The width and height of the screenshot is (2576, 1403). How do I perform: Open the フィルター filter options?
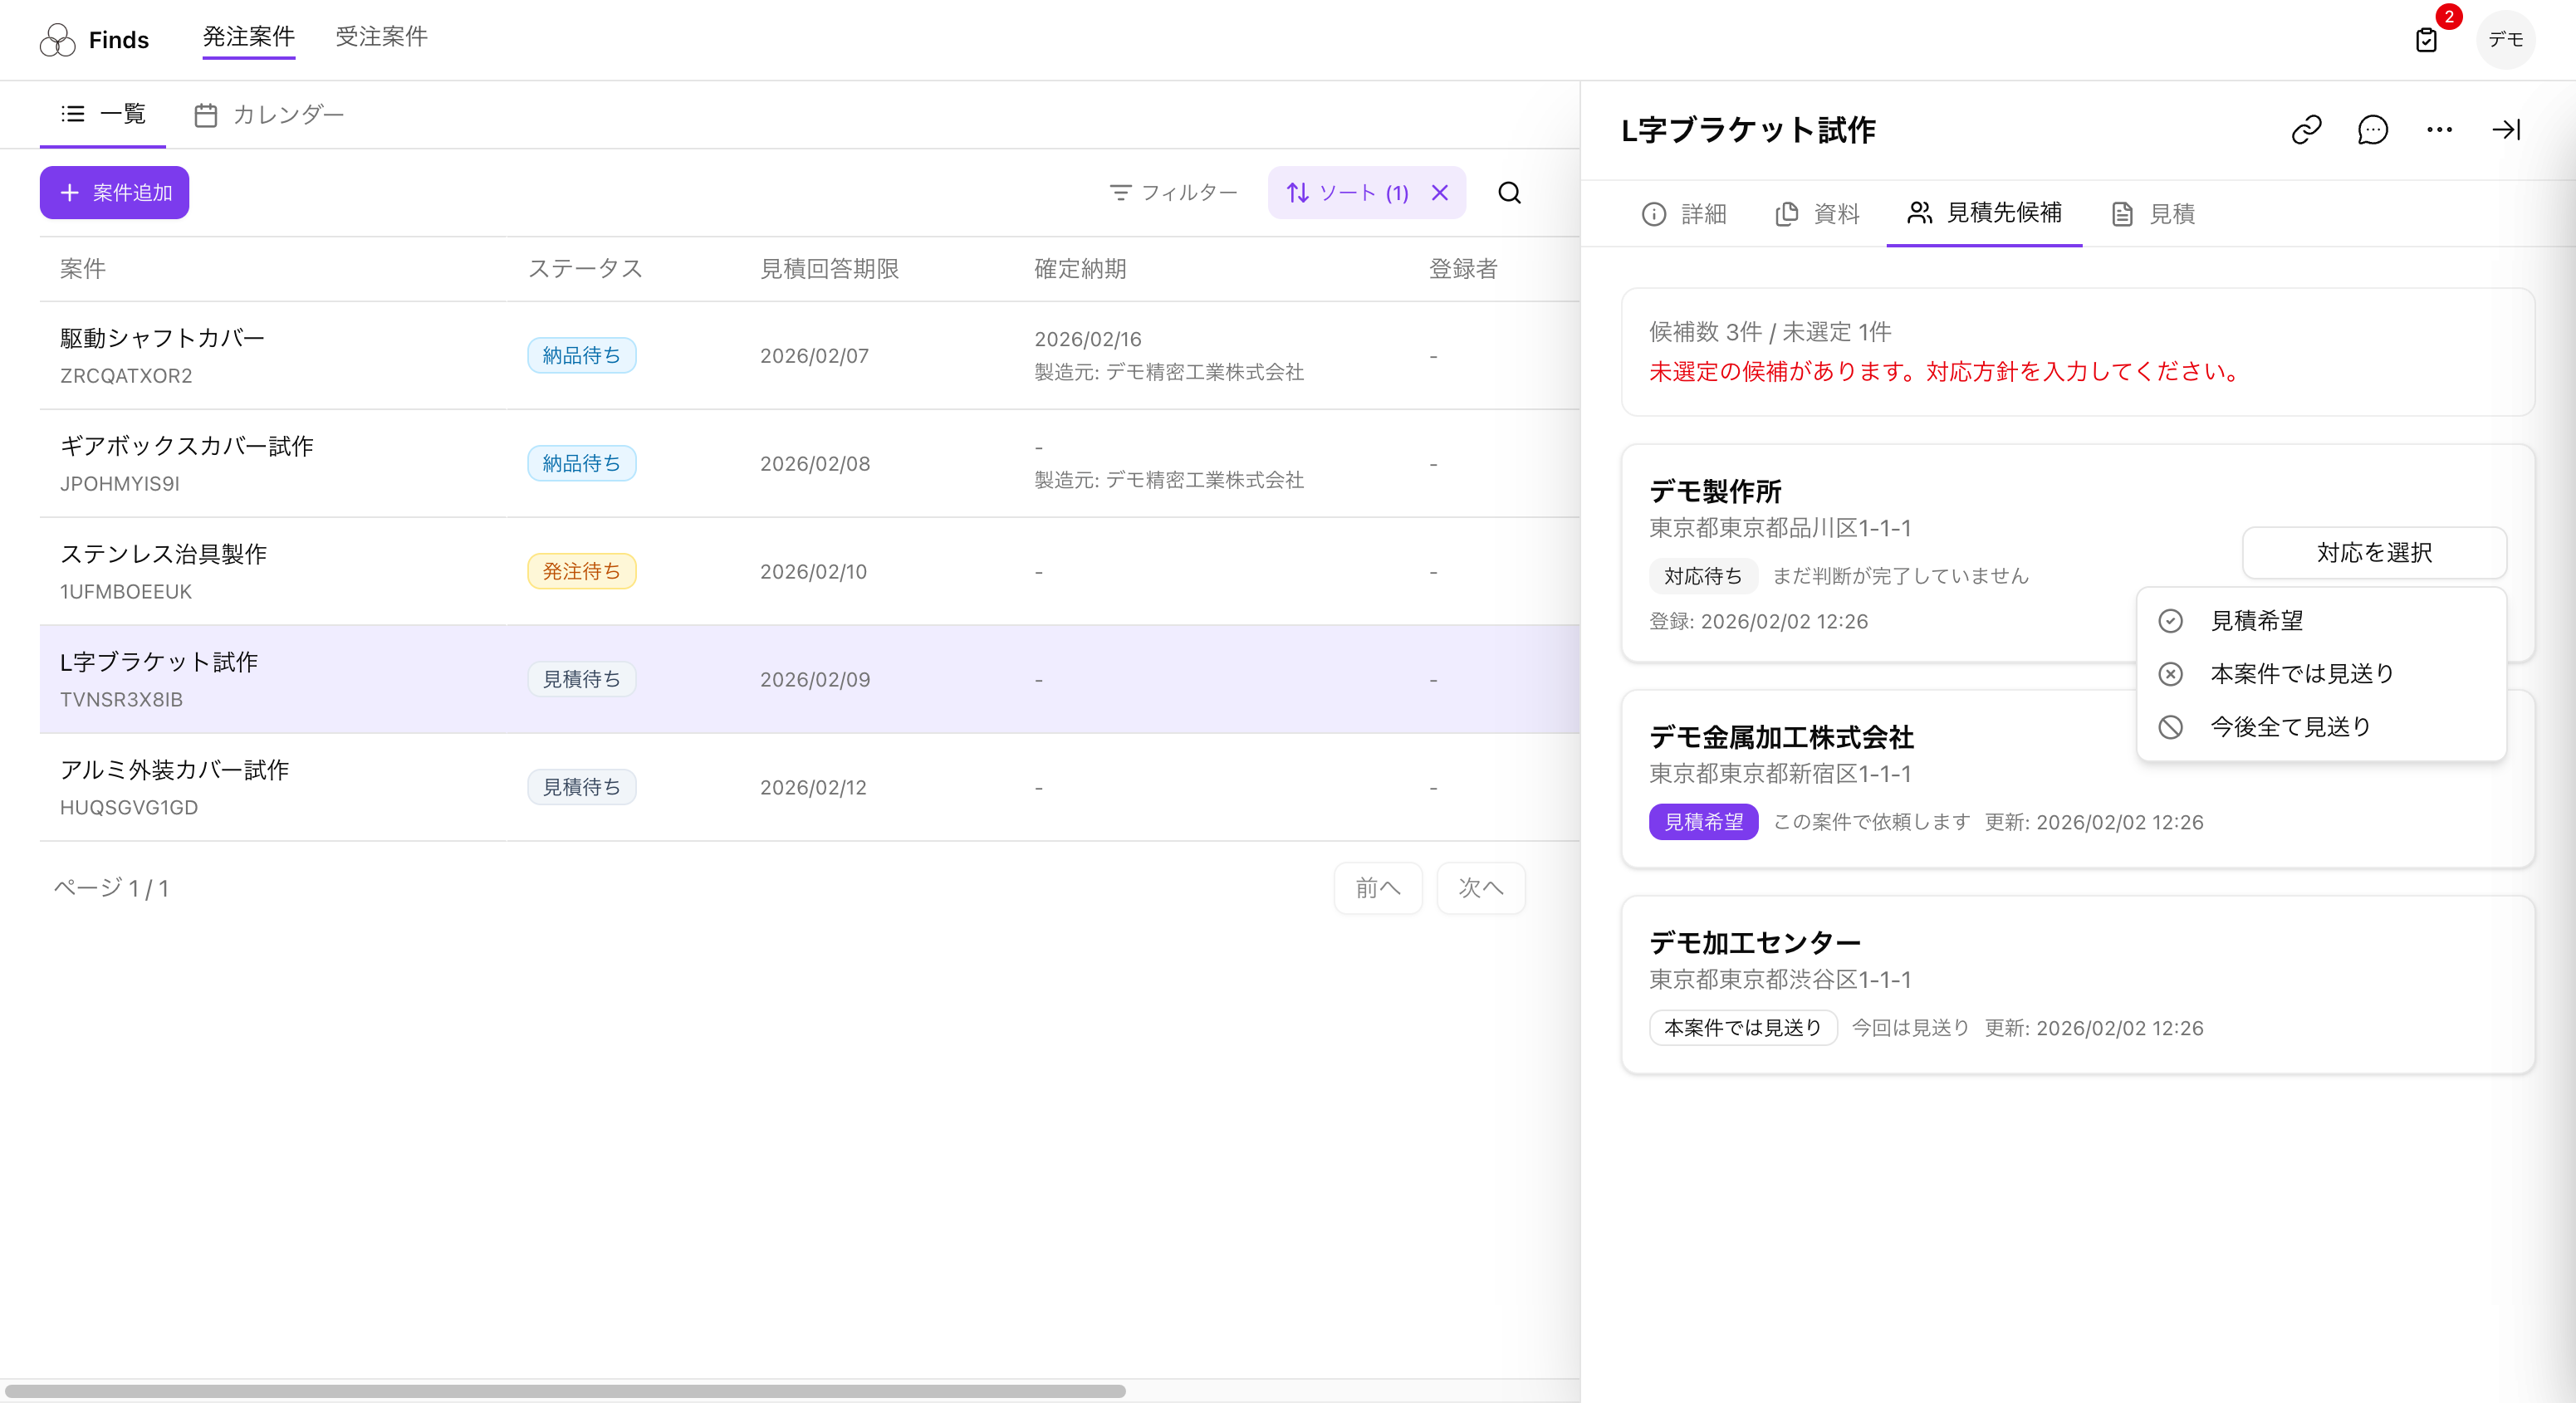coord(1174,193)
